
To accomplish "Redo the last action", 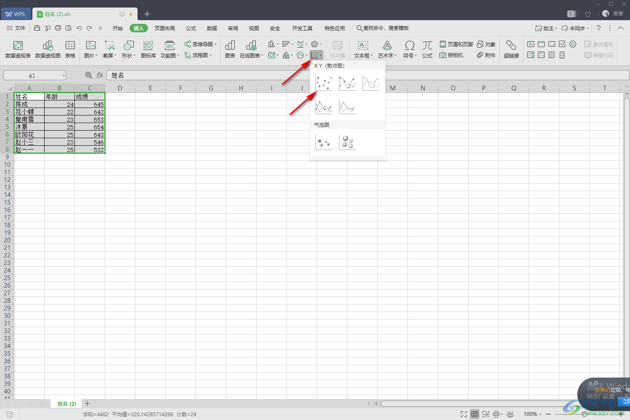I will [90, 28].
